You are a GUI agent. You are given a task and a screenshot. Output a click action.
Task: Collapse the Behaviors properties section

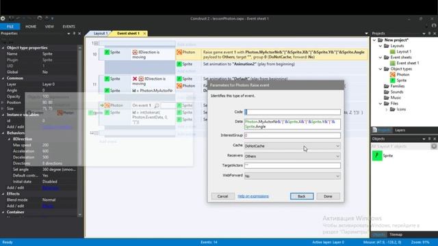(x=3, y=133)
